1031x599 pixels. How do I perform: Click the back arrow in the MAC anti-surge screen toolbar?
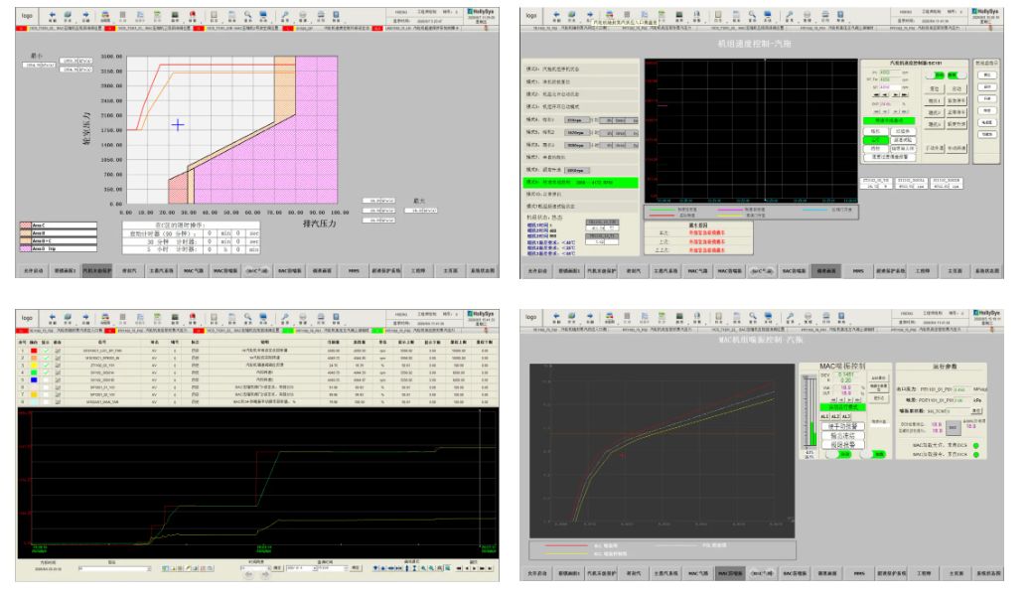click(x=557, y=316)
